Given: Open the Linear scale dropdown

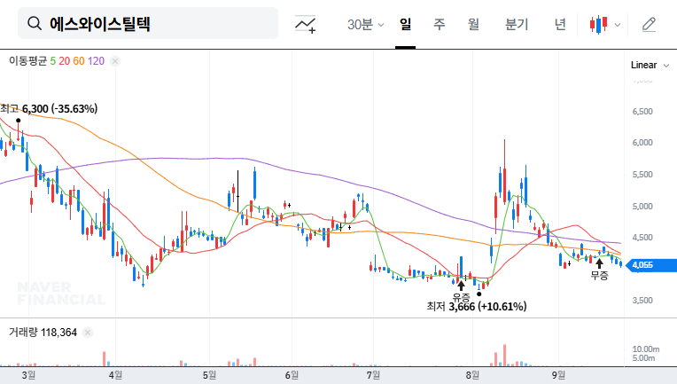Looking at the screenshot, I should (650, 66).
